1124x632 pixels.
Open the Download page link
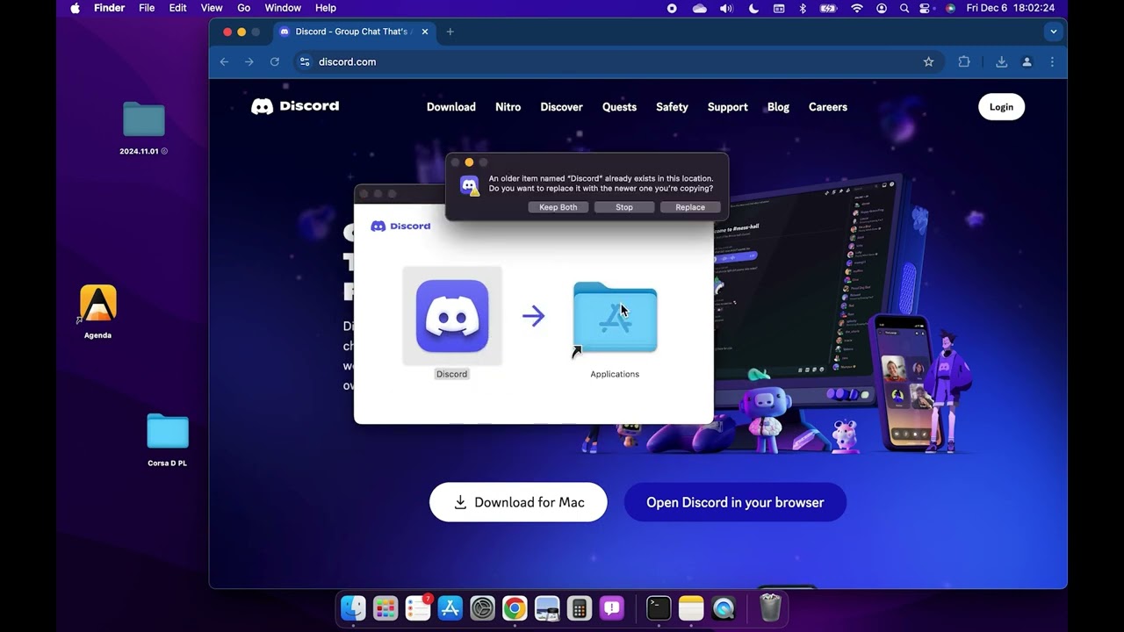451,107
